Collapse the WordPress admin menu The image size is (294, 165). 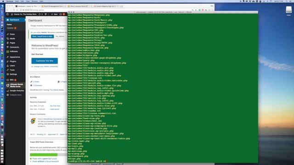14,95
